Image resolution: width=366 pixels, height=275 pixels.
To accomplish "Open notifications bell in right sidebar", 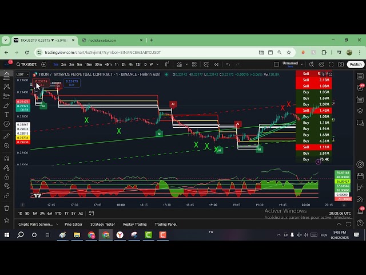I will 360,211.
